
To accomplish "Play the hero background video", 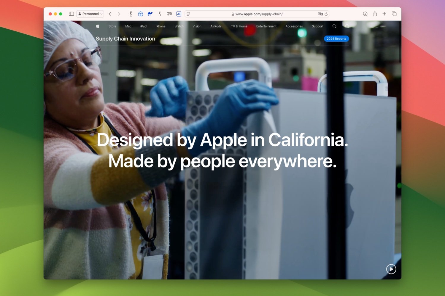I will point(391,269).
